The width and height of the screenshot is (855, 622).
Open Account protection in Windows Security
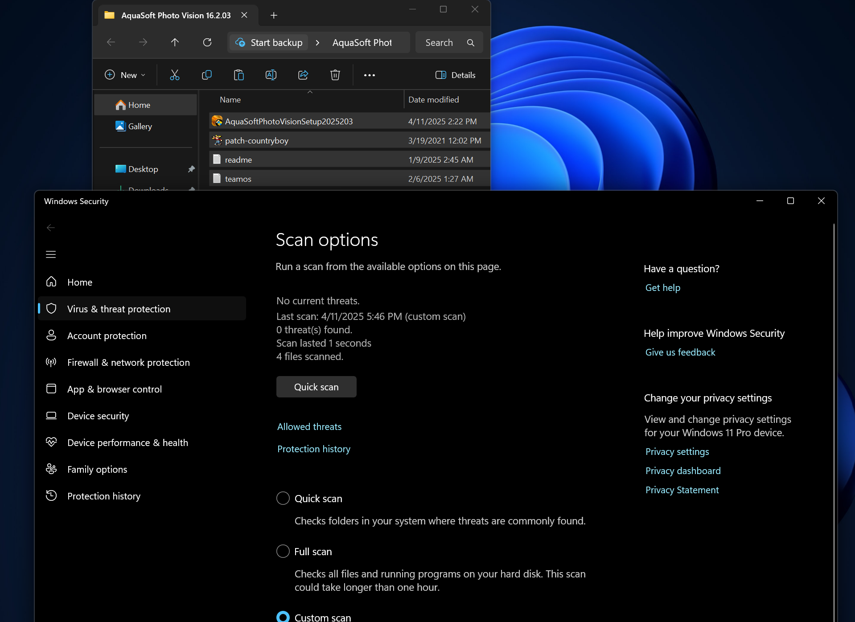coord(142,336)
